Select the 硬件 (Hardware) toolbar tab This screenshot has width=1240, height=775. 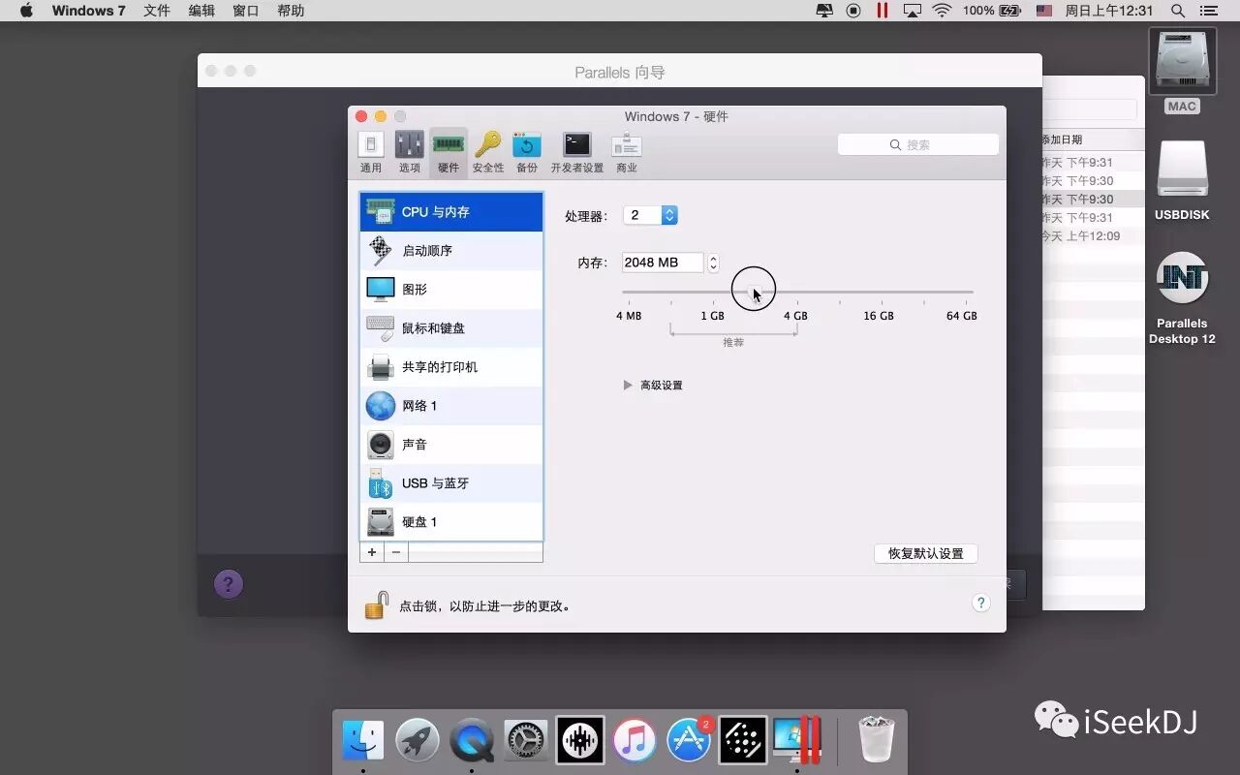pyautogui.click(x=449, y=153)
